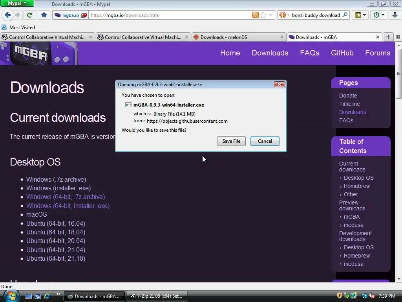Open the address bar history dropdown arrow
The image size is (402, 302).
[x=270, y=15]
